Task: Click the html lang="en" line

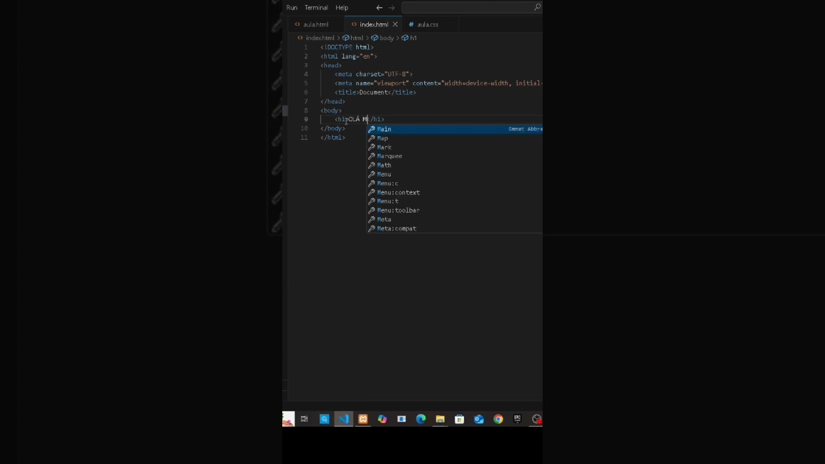Action: [349, 56]
